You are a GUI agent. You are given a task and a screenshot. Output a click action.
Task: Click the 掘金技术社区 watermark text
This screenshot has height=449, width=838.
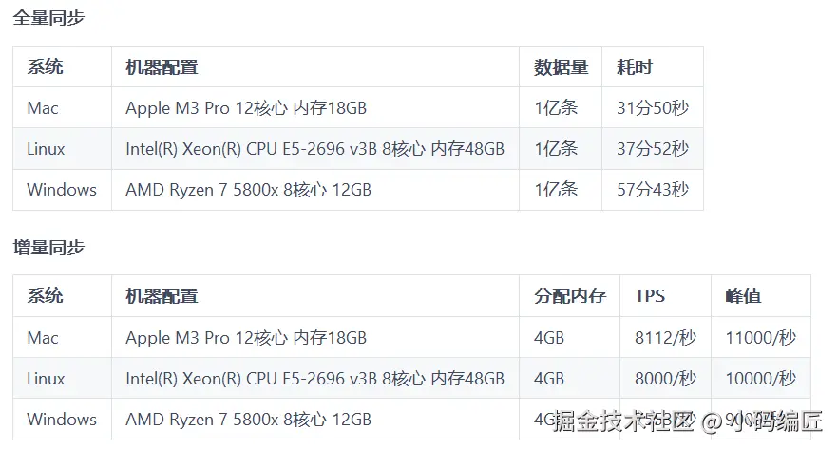[x=623, y=421]
